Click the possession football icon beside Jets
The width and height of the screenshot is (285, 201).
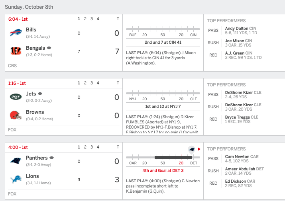[40, 94]
